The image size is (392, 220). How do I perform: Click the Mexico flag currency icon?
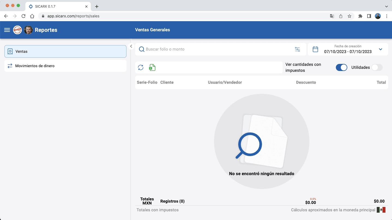coord(381,210)
